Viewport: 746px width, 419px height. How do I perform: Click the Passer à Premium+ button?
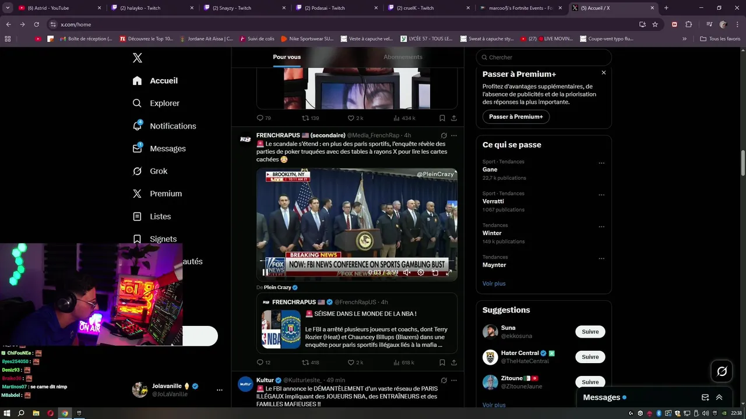(516, 117)
